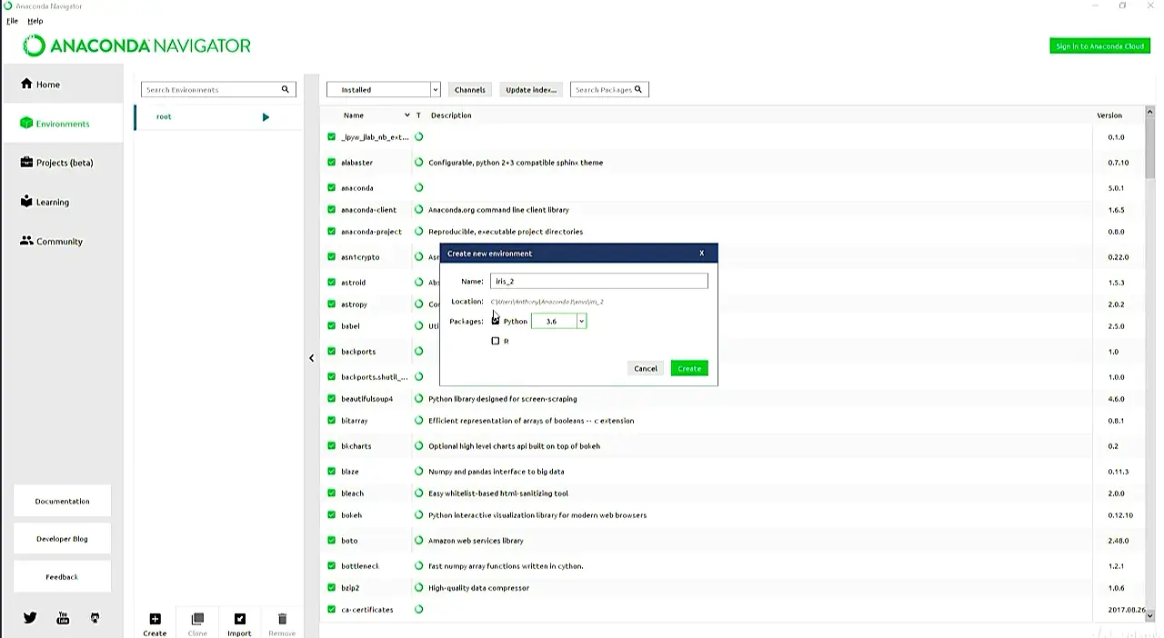Click the Version column header

[1109, 115]
